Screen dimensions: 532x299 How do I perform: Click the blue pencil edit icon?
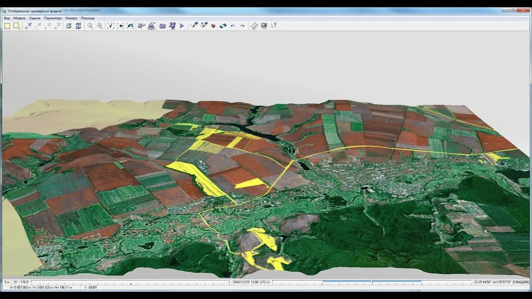pos(194,26)
